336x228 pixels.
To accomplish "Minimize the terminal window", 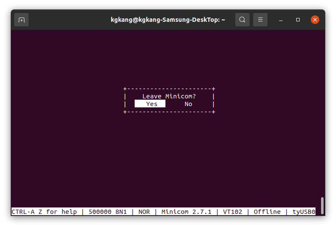I will coord(281,20).
